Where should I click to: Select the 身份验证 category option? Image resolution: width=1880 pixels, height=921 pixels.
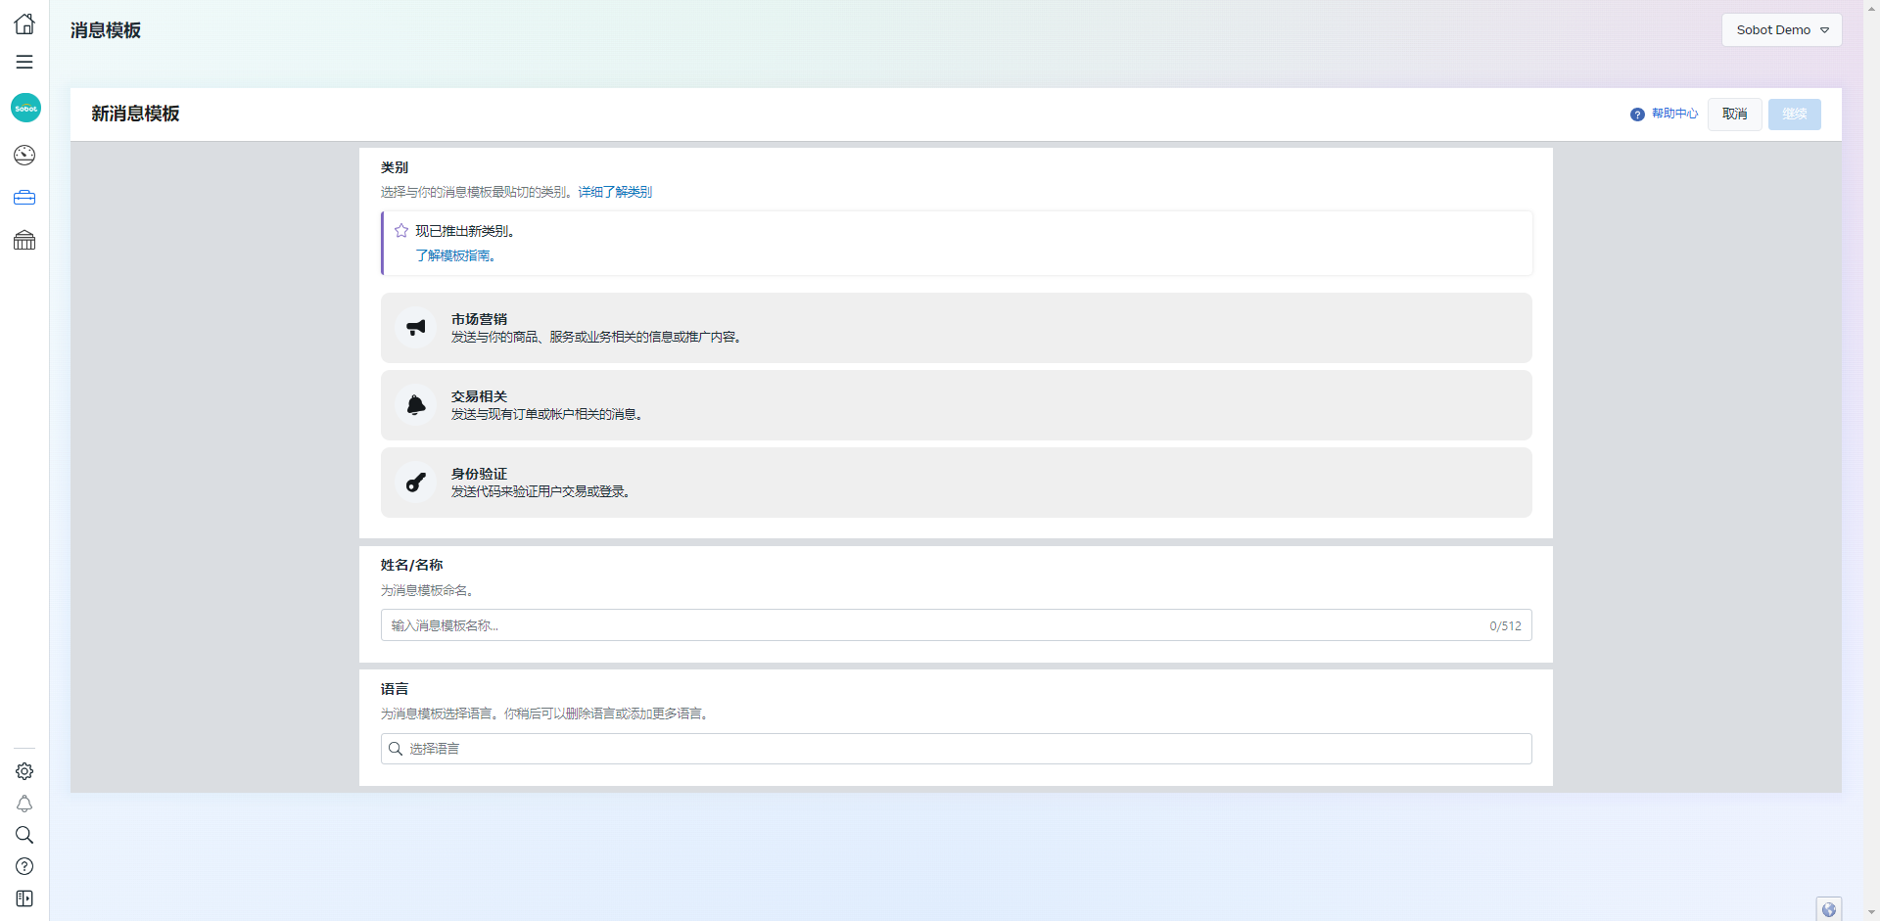[x=956, y=483]
